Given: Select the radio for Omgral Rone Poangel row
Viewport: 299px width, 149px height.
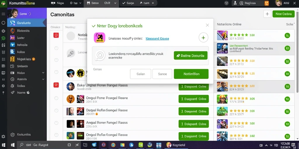Looking at the screenshot, I should tap(56, 98).
